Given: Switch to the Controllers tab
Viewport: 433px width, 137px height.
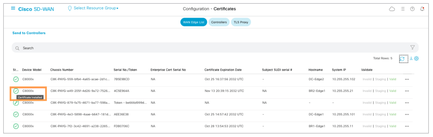Looking at the screenshot, I should 219,22.
